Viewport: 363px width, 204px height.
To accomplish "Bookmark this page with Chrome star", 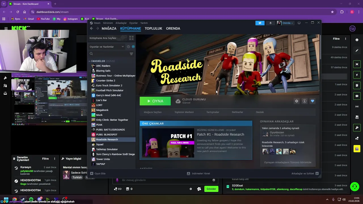I will click(x=332, y=12).
